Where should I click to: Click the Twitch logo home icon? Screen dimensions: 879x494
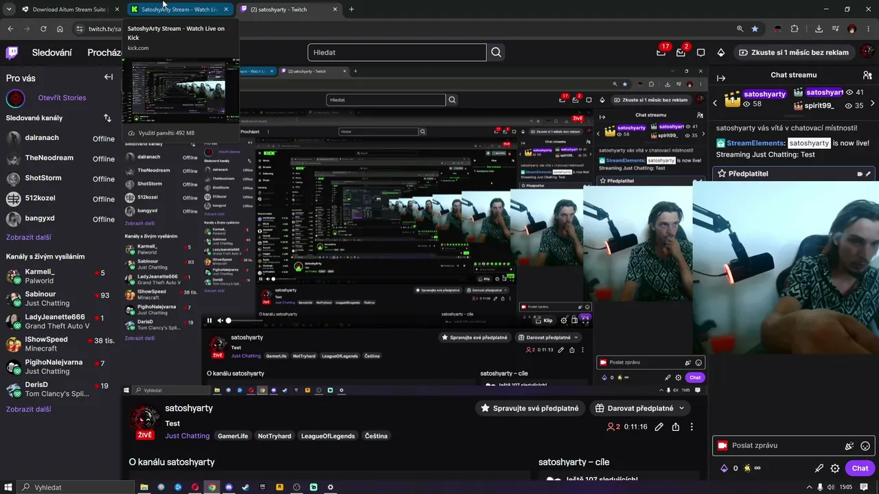pyautogui.click(x=12, y=52)
